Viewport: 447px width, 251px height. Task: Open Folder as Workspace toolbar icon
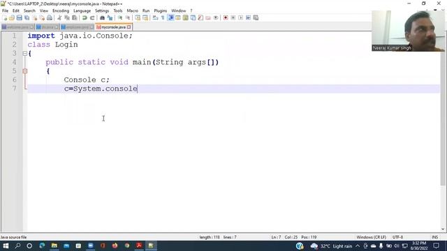pos(208,18)
